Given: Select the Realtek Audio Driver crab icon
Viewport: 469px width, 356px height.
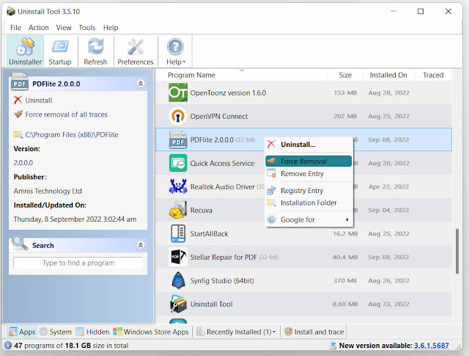Looking at the screenshot, I should coord(178,186).
